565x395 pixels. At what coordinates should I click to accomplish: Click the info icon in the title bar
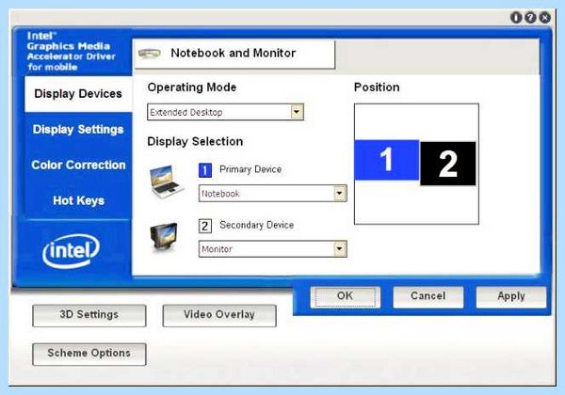(x=516, y=17)
